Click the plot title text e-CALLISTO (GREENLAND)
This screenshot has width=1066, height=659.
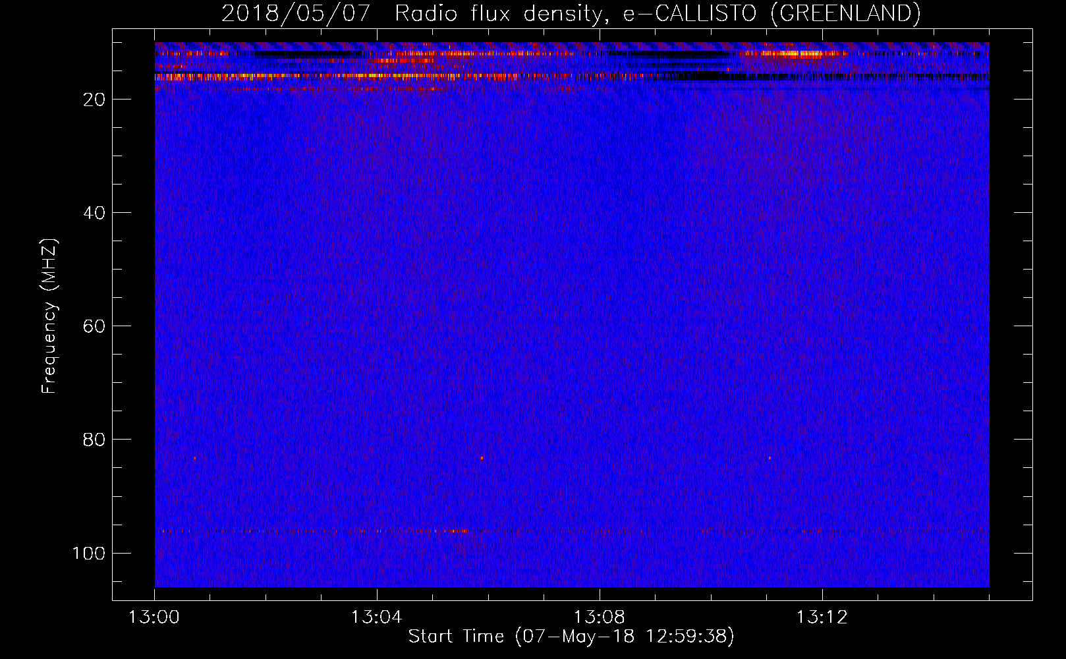tap(771, 13)
